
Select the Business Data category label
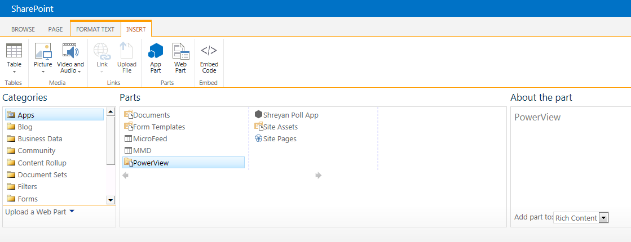pyautogui.click(x=40, y=139)
